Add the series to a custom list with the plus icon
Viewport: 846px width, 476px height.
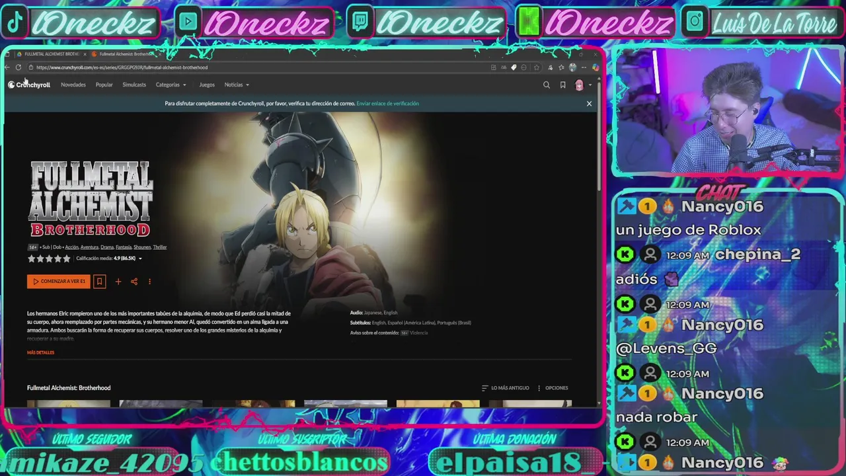tap(118, 282)
